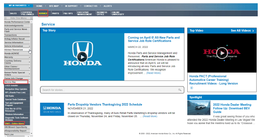
Task: Open BMS - Battery Mgmt item
Action: pos(15,123)
